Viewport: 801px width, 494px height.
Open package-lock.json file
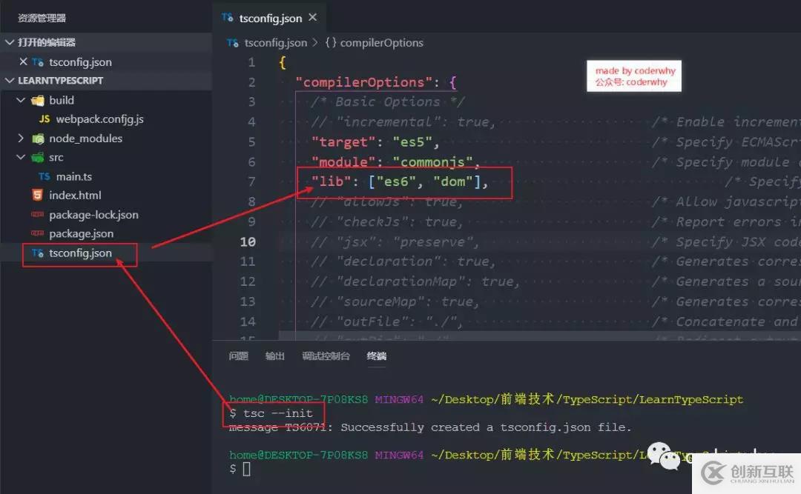click(93, 215)
